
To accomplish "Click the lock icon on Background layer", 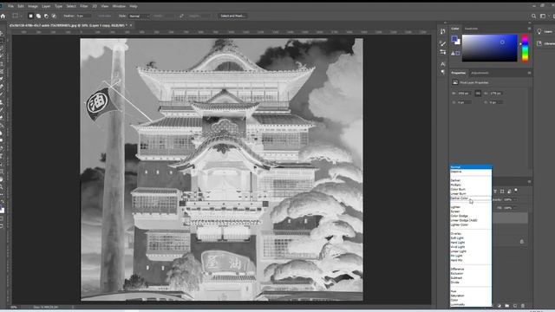I will pos(522,242).
